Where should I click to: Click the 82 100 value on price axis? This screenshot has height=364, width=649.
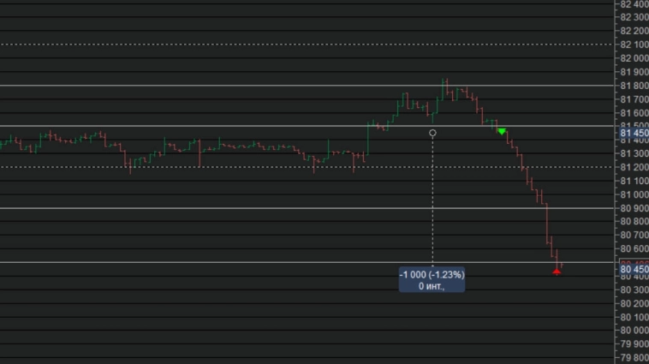click(634, 45)
